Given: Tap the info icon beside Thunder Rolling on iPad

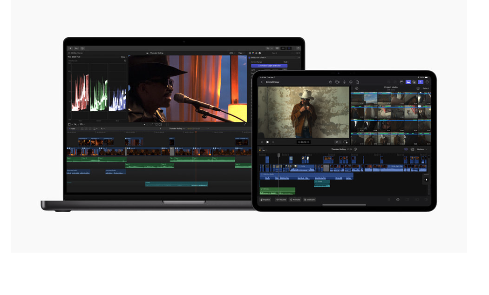Looking at the screenshot, I should [x=355, y=149].
